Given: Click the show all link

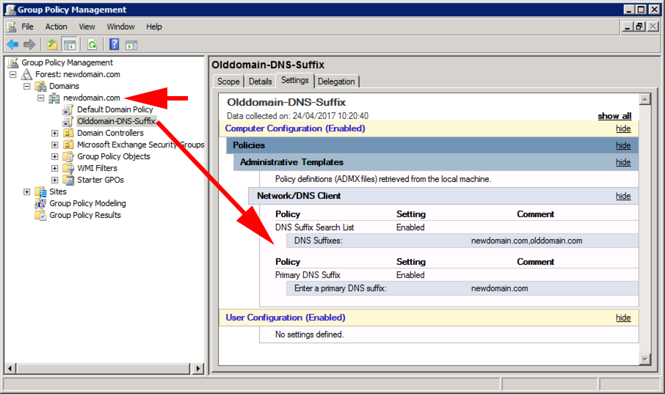Looking at the screenshot, I should 614,116.
